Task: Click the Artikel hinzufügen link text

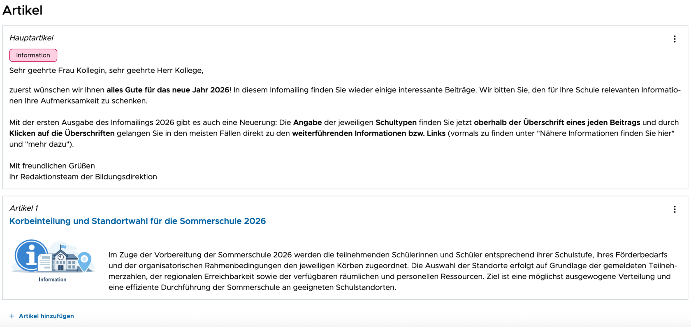Action: [46, 316]
